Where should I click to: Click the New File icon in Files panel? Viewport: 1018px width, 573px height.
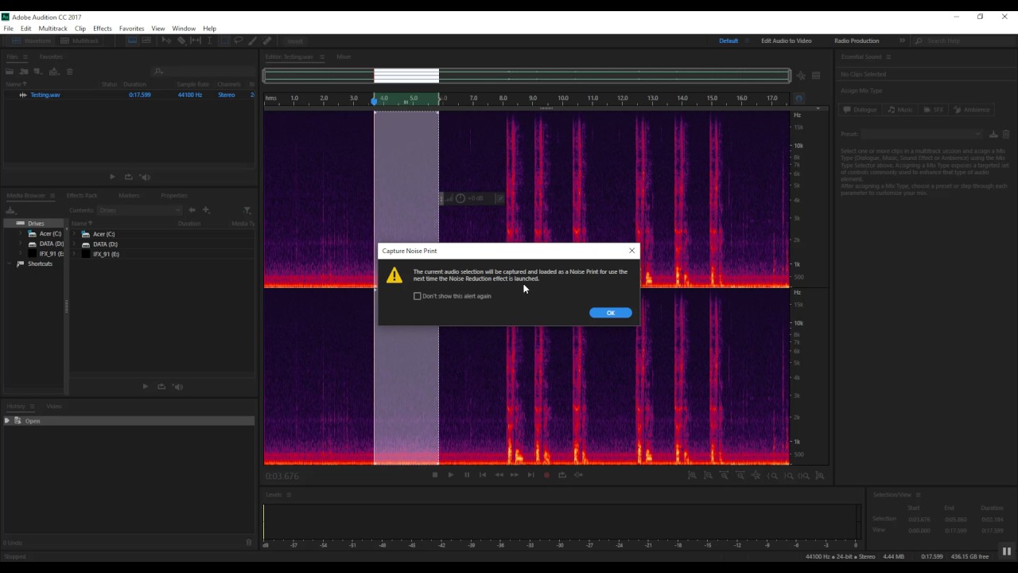click(38, 71)
